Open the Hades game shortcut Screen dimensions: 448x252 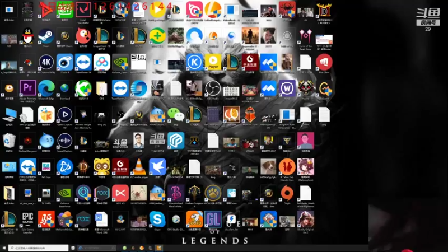coord(305,88)
